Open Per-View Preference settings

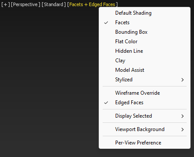pos(145,143)
